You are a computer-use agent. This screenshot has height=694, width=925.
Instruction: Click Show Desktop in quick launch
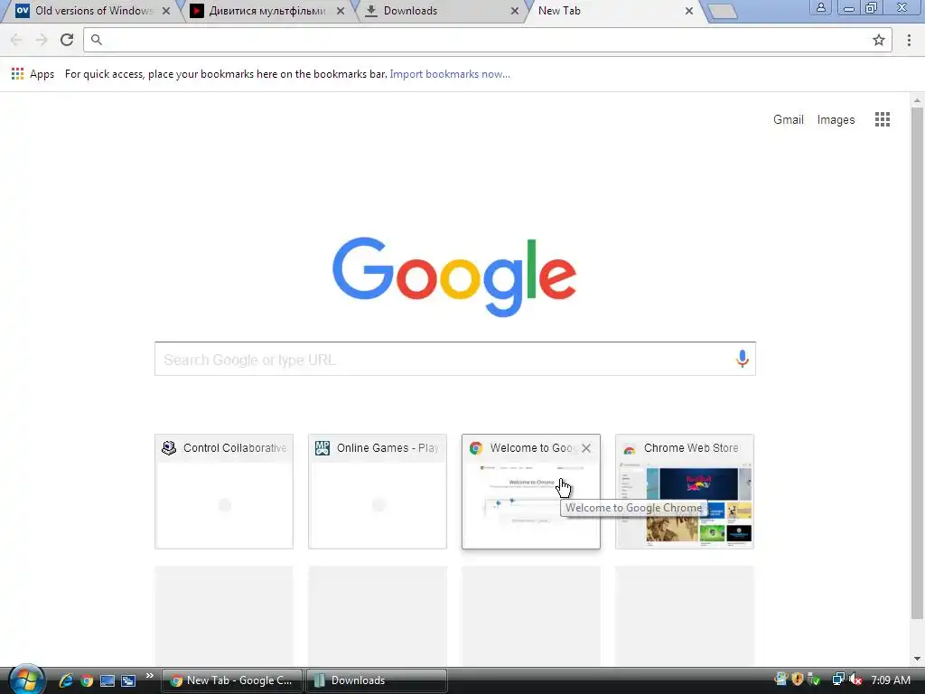(107, 680)
